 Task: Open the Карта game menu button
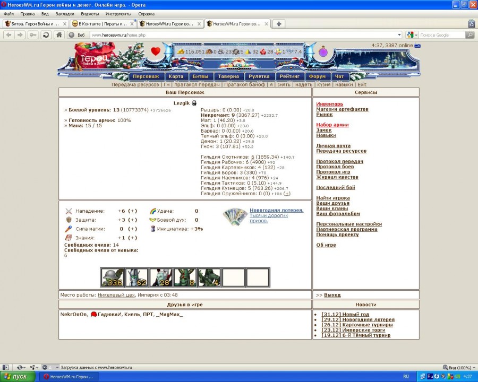click(x=176, y=76)
